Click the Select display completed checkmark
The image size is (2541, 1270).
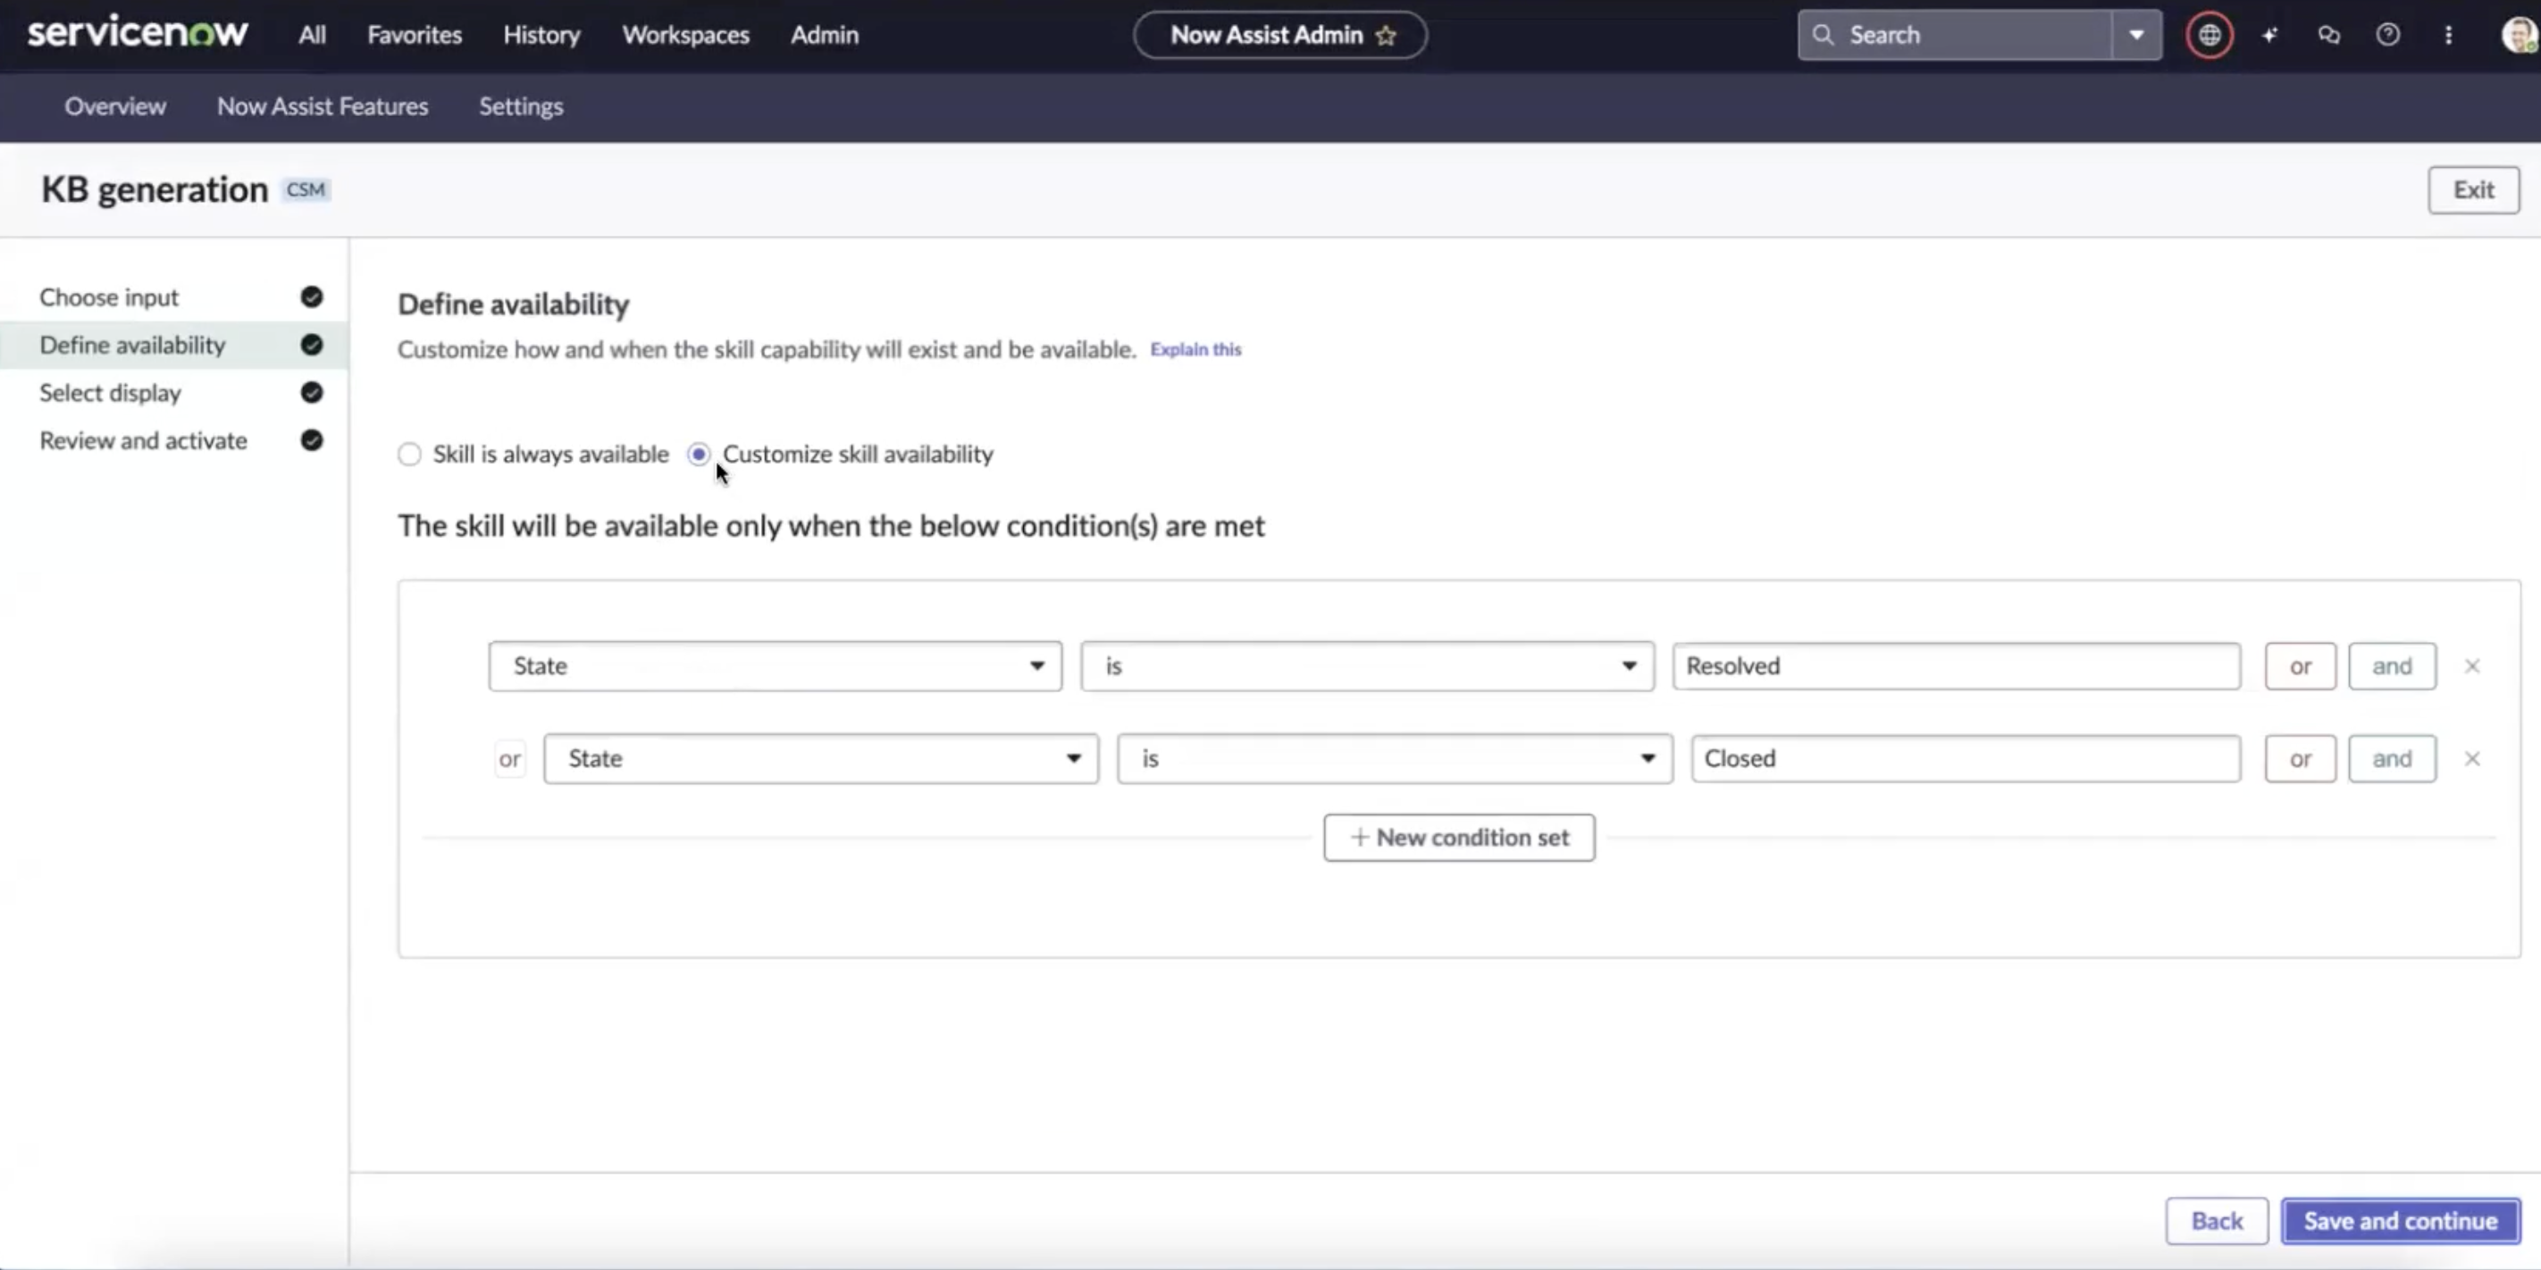point(312,392)
